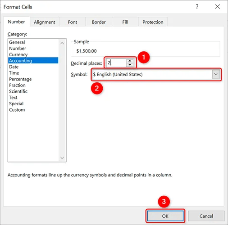Choose the Currency category
This screenshot has width=228, height=225.
(33, 54)
